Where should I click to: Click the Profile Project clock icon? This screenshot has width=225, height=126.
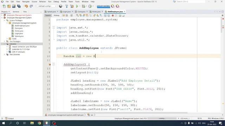click(90, 6)
